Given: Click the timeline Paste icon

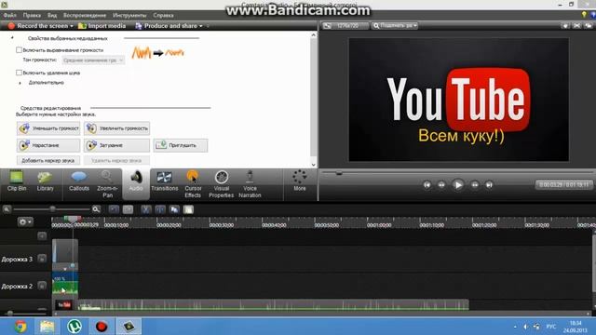Looking at the screenshot, I should tap(188, 209).
